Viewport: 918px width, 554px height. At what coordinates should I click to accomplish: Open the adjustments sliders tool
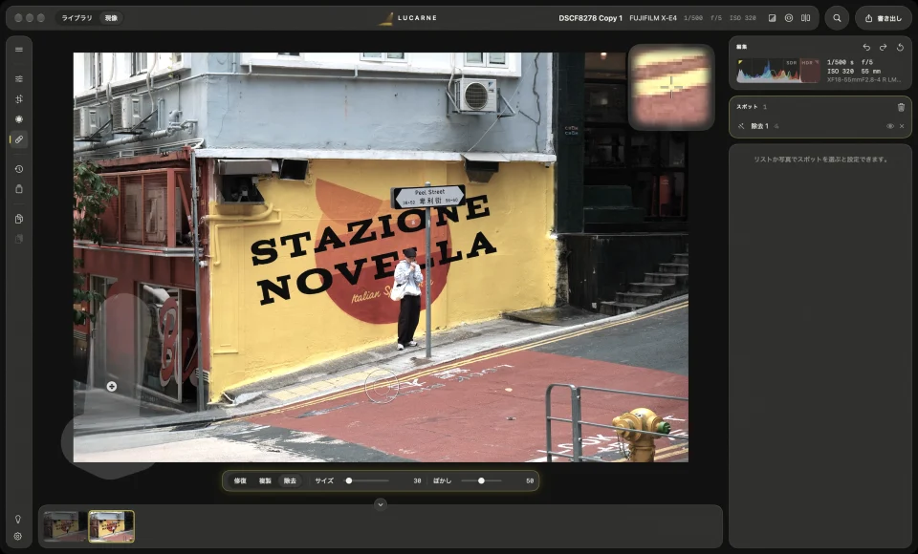19,79
